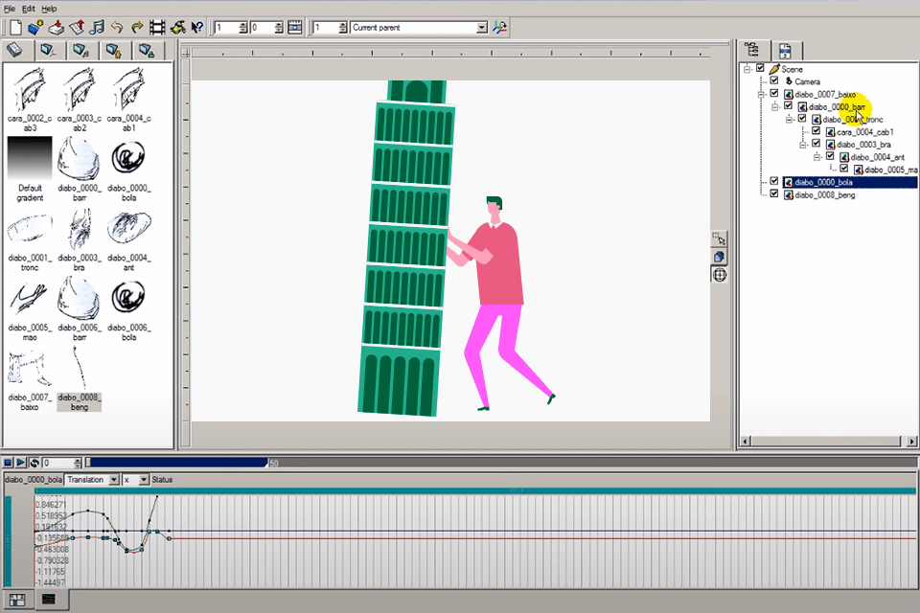The height and width of the screenshot is (613, 920).
Task: Click the music note sound icon
Action: [x=96, y=28]
